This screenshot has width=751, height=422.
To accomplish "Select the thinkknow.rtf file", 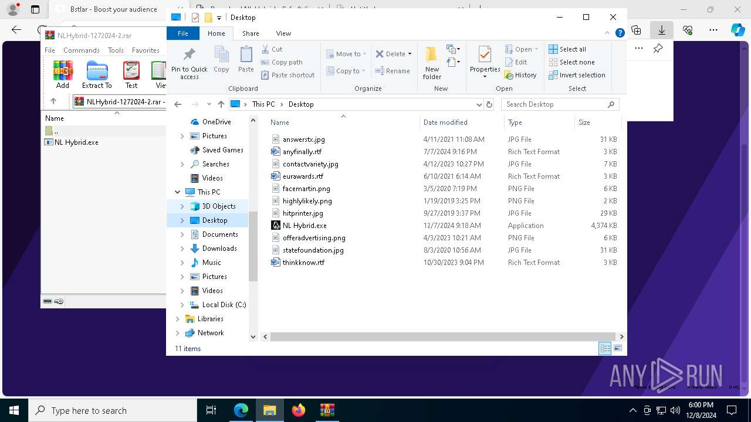I will (303, 263).
